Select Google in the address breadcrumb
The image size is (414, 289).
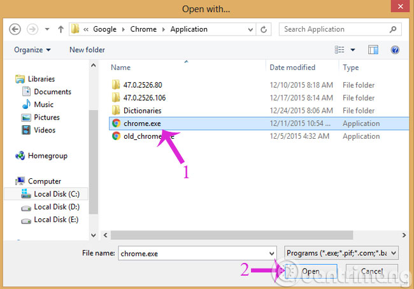click(x=104, y=29)
